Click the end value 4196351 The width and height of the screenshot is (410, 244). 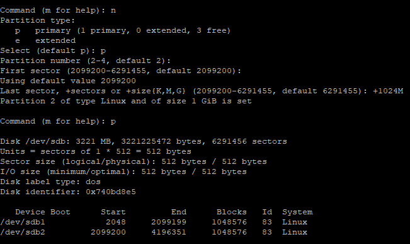point(169,232)
